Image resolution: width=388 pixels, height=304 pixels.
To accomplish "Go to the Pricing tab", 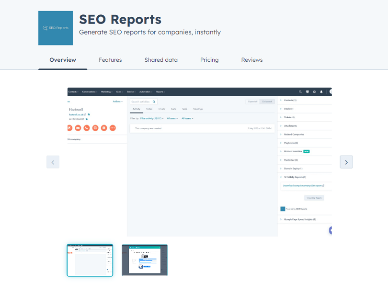I will click(x=209, y=60).
